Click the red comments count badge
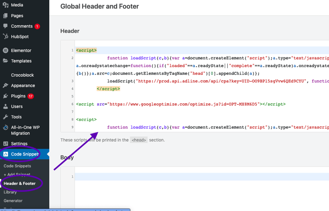The height and width of the screenshot is (211, 329). (x=37, y=26)
